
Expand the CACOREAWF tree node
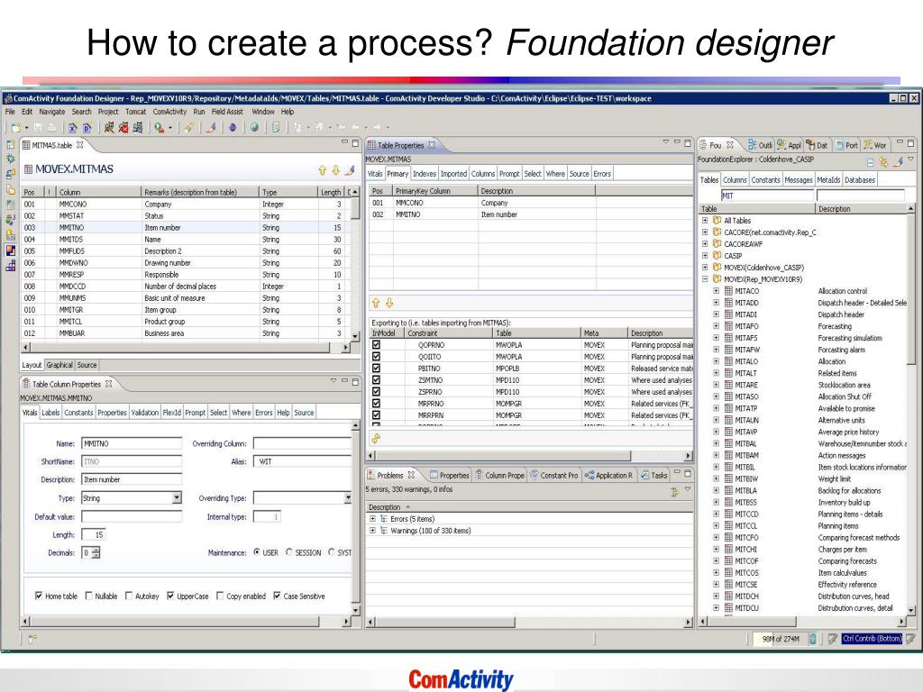(x=705, y=243)
